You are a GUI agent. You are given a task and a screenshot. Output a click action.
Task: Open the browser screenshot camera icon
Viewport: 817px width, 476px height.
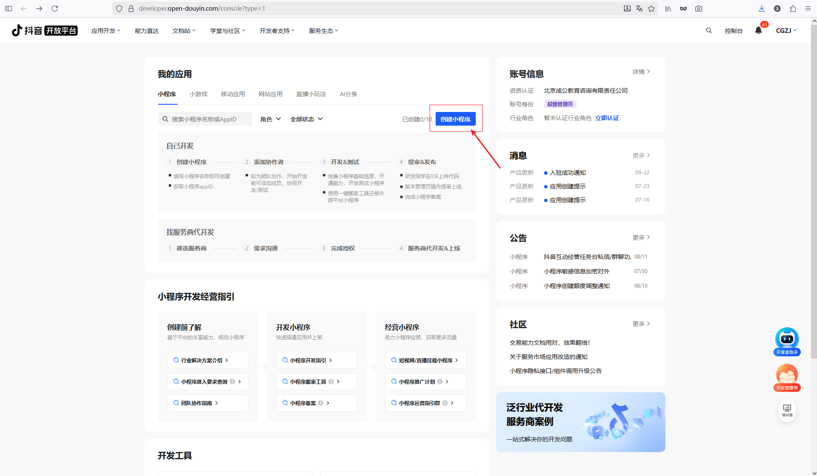(699, 9)
